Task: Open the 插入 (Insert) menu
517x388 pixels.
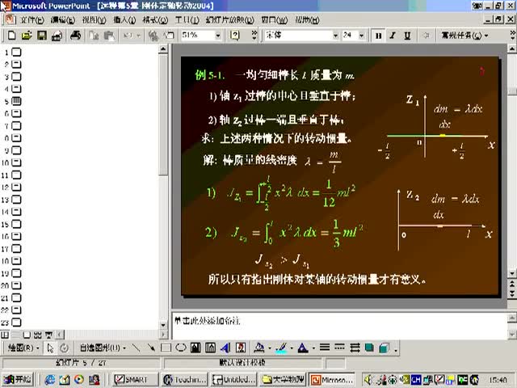Action: (124, 20)
